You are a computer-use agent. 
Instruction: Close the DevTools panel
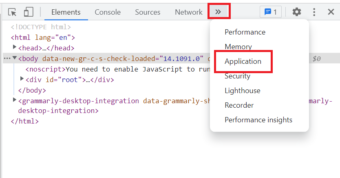(331, 12)
